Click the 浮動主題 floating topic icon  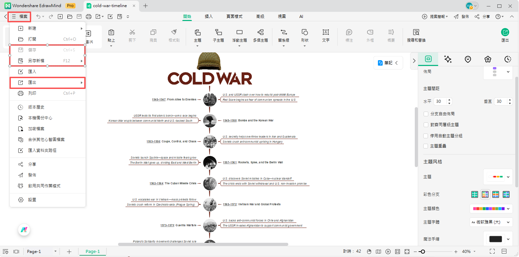click(x=240, y=32)
